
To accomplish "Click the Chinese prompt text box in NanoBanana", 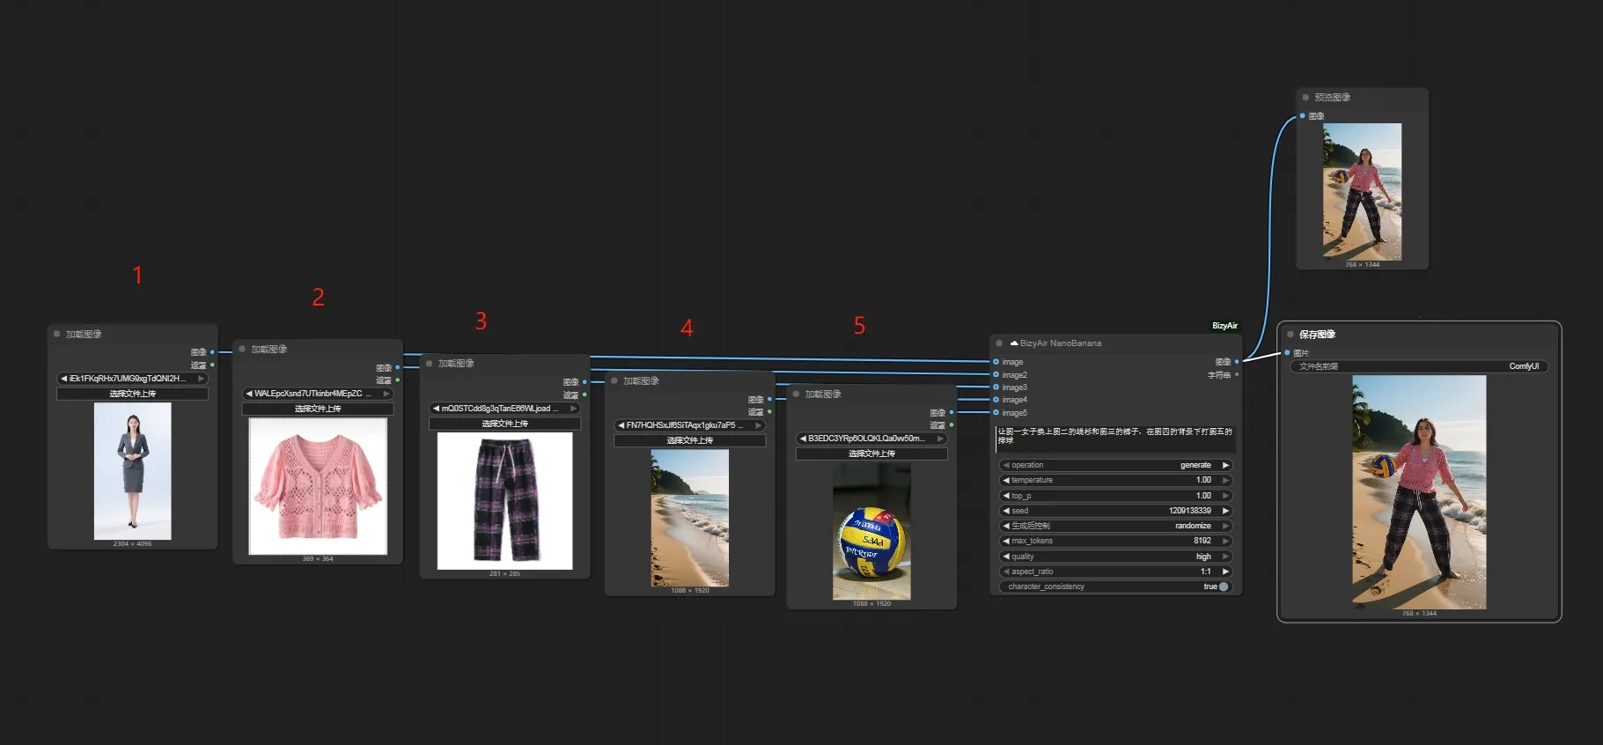I will pos(1115,438).
